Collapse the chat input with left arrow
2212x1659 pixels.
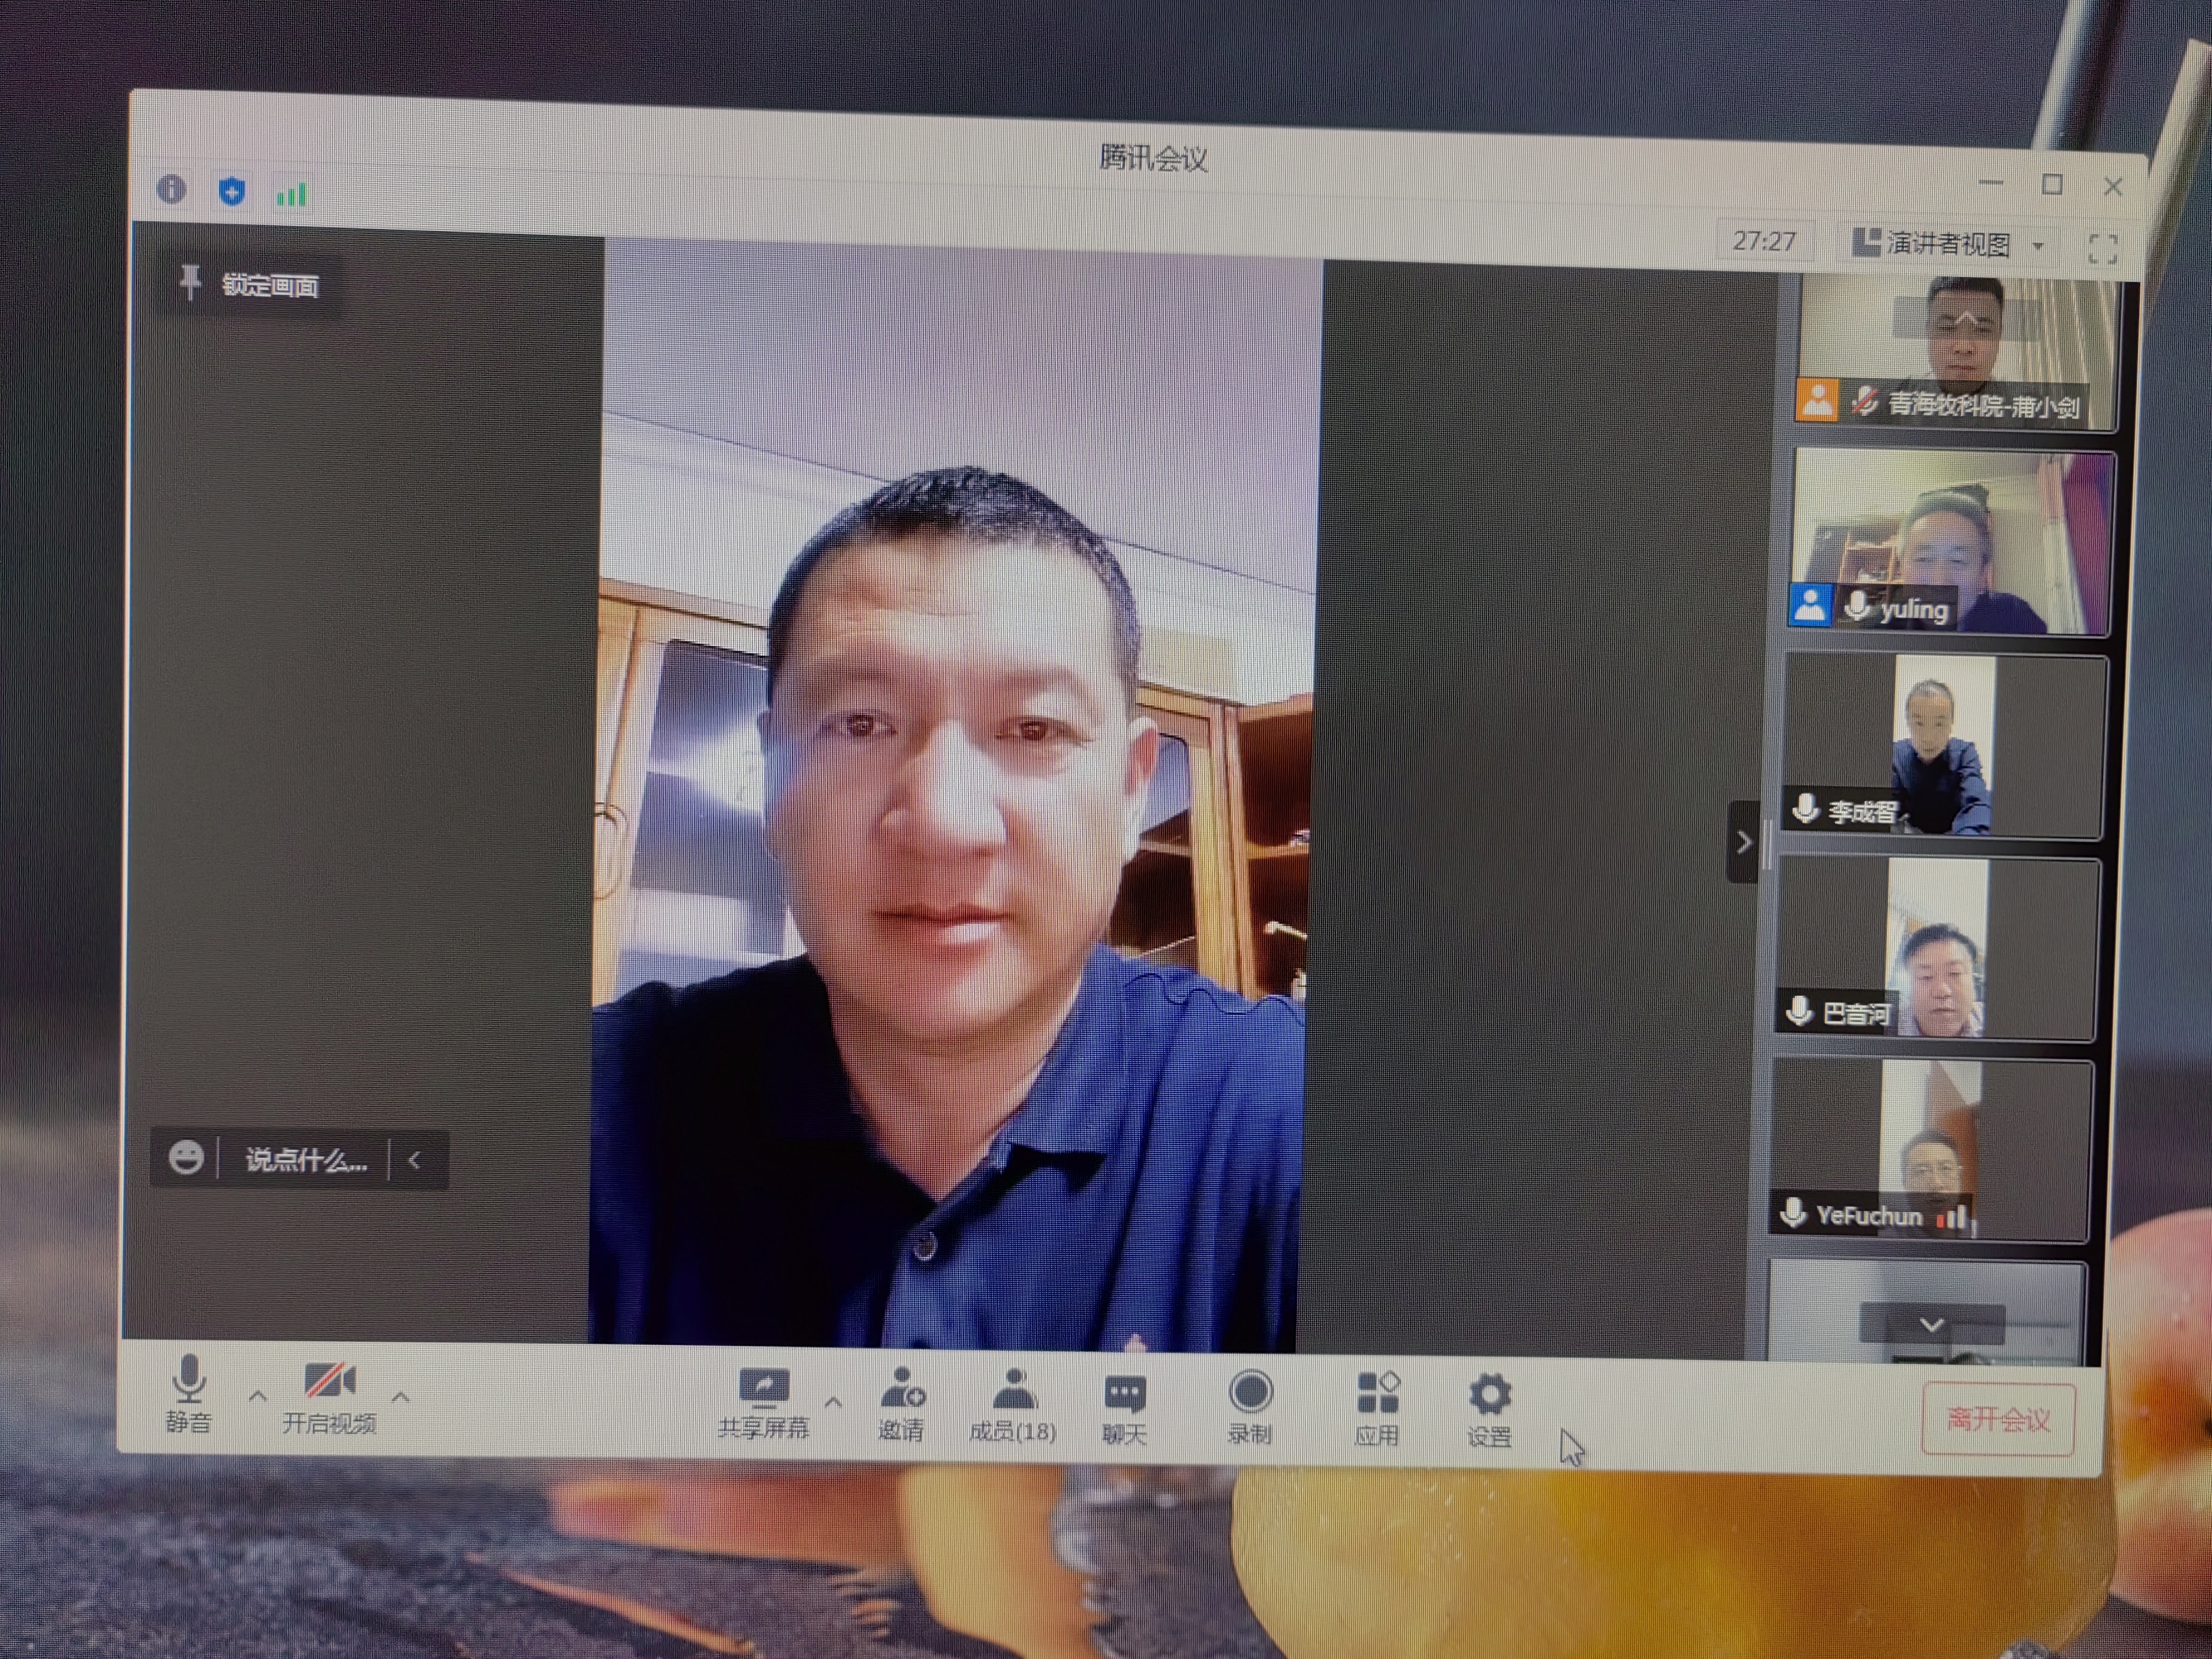415,1160
